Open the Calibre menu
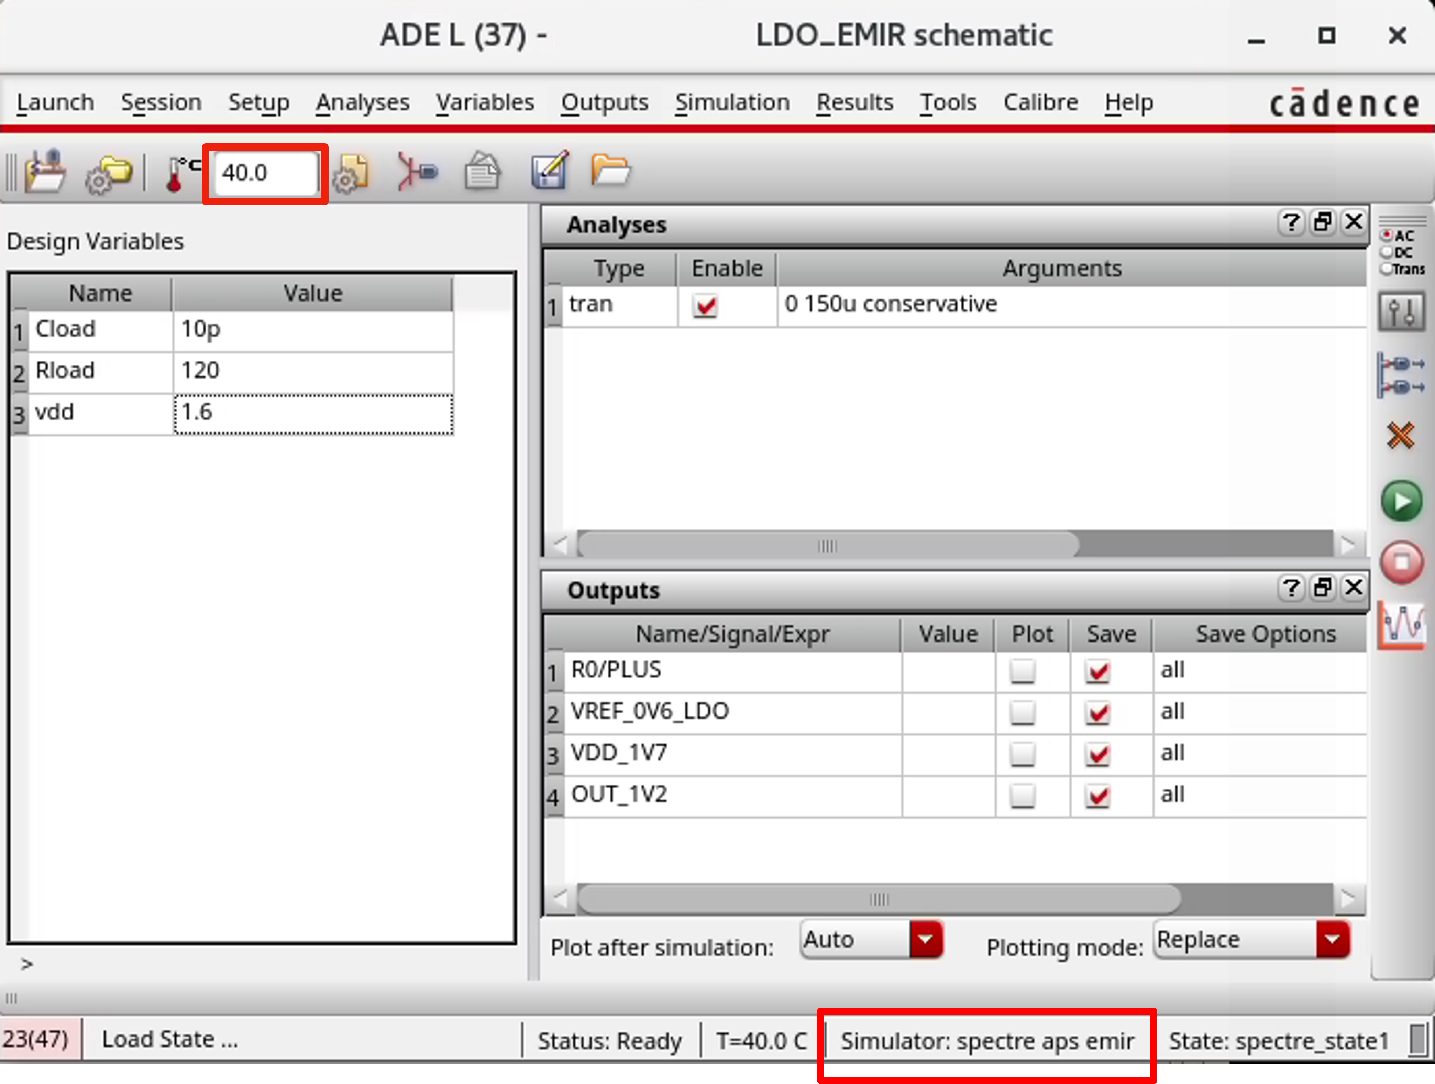The height and width of the screenshot is (1084, 1435). click(x=1040, y=102)
